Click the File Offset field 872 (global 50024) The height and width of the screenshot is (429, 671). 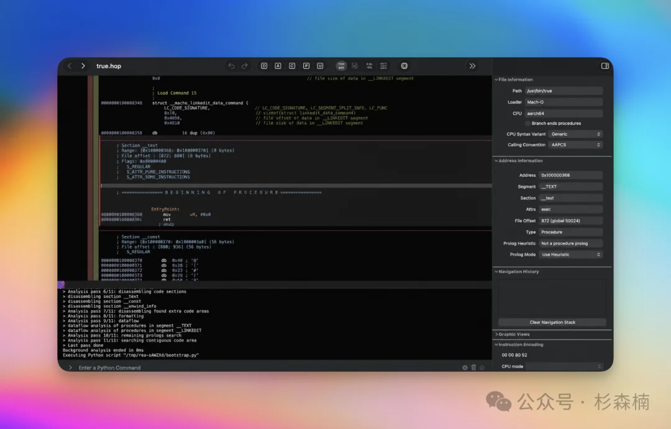tap(571, 220)
